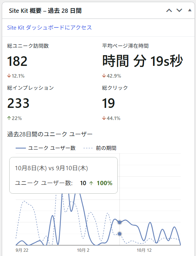
Task: Click the 42.9% decrease indicator
Action: (112, 76)
